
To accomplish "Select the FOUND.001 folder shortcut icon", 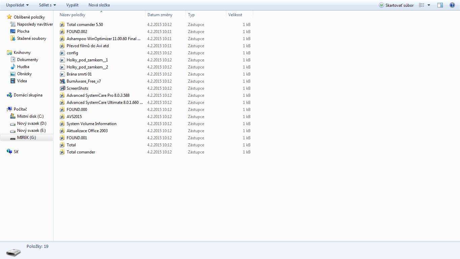I will 62,138.
